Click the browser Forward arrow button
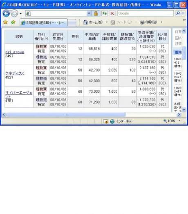 pos(14,14)
